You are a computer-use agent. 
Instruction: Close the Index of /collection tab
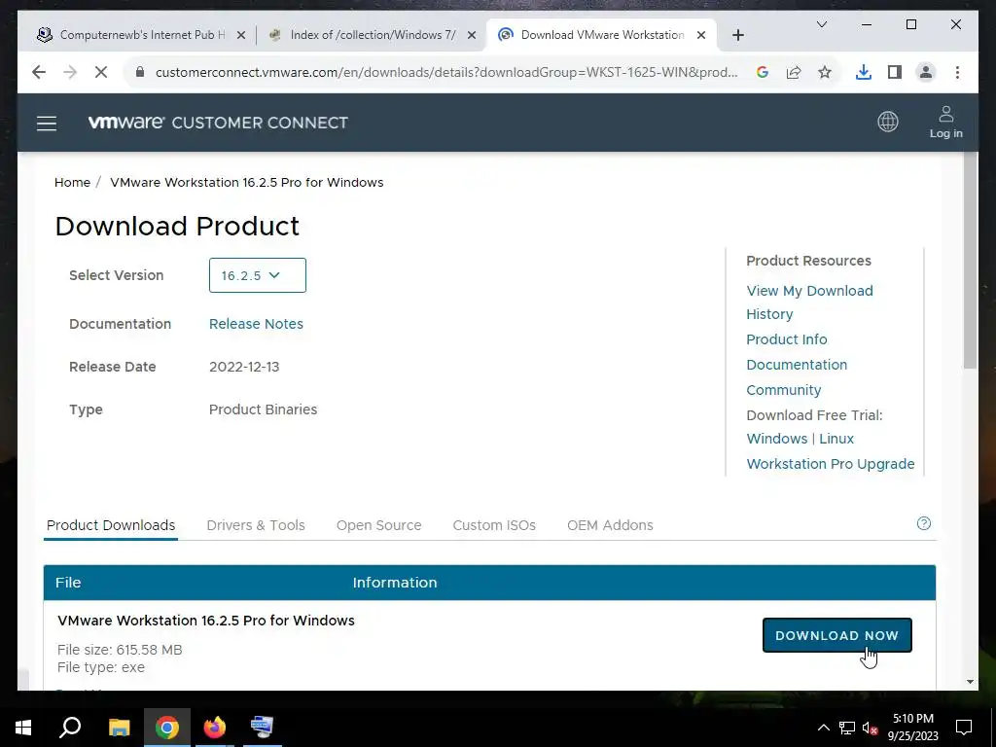click(x=472, y=35)
